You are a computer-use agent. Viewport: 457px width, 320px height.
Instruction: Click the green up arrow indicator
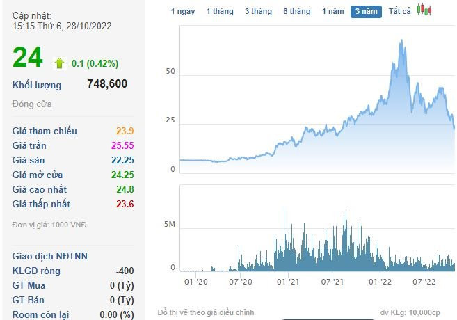(x=59, y=63)
